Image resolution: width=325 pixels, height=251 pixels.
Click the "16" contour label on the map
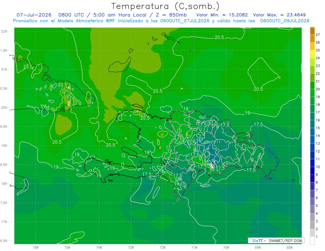click(198, 140)
